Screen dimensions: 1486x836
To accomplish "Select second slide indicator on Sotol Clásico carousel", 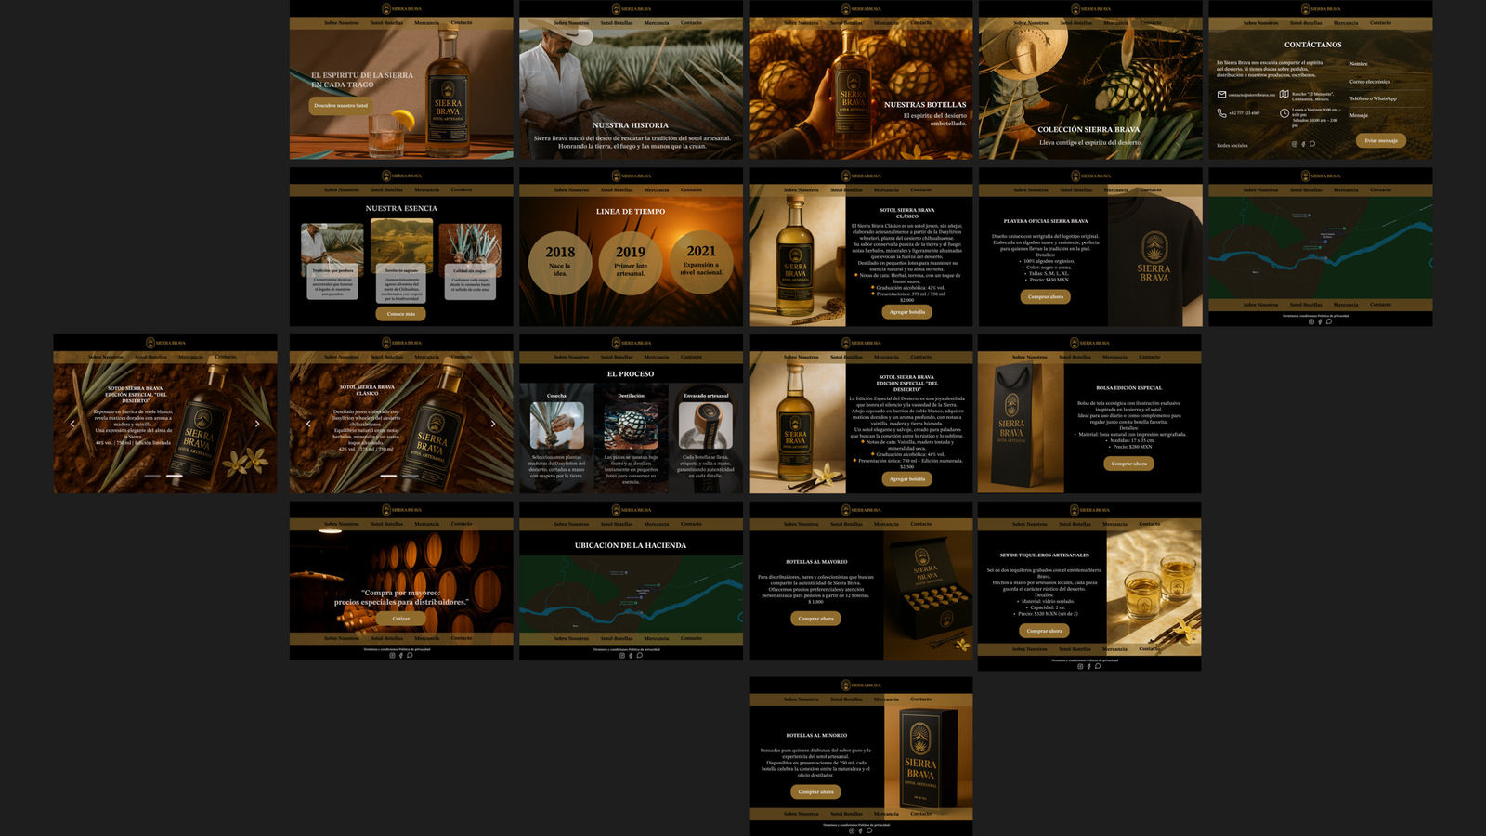I will click(x=411, y=476).
